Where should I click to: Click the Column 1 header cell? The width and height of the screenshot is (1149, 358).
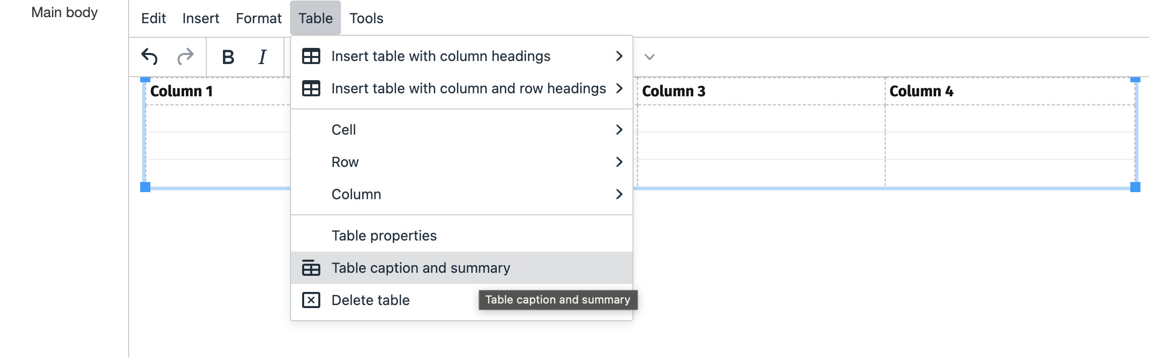tap(217, 91)
